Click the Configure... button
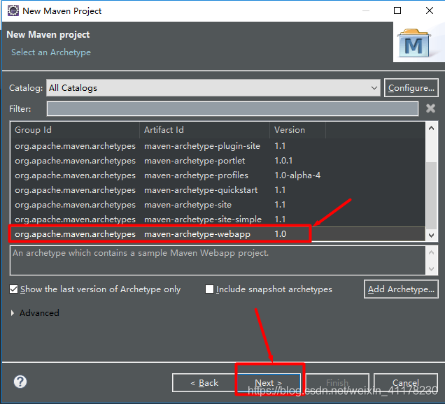This screenshot has width=445, height=404. (x=411, y=88)
